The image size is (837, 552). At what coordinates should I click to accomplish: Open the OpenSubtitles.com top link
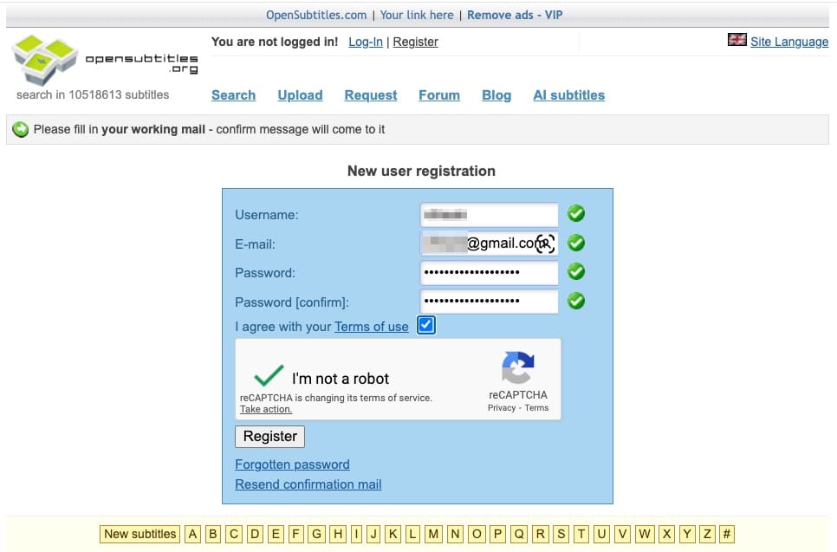click(x=316, y=15)
